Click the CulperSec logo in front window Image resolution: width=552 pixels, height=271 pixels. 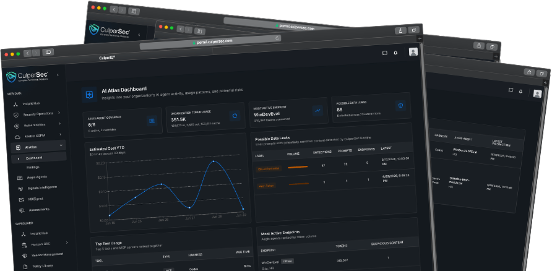[27, 77]
